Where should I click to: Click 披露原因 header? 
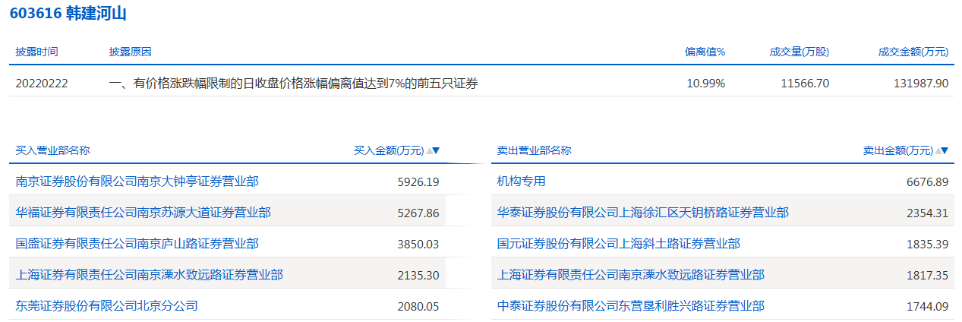pyautogui.click(x=130, y=52)
